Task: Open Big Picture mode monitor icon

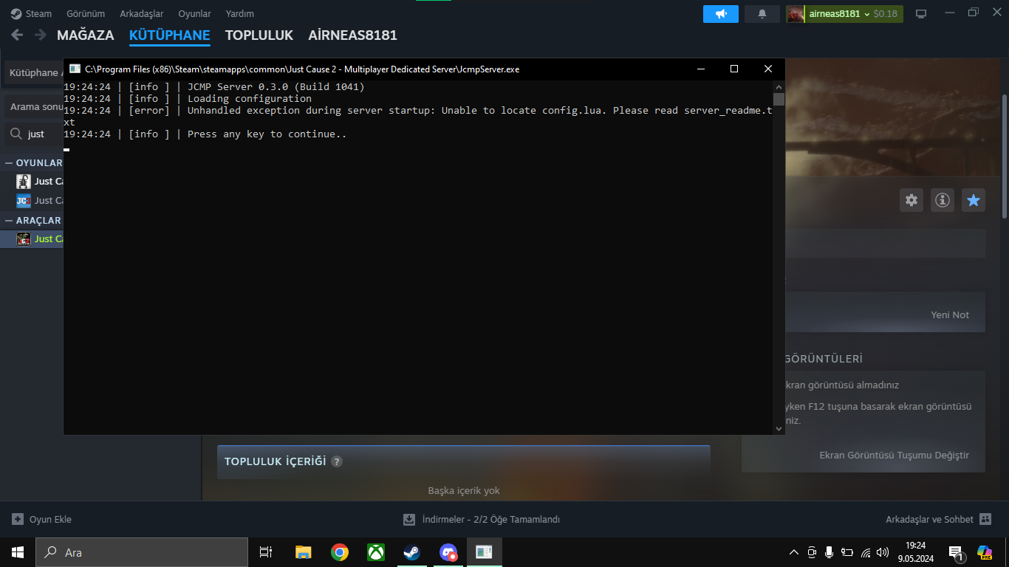Action: [x=921, y=14]
